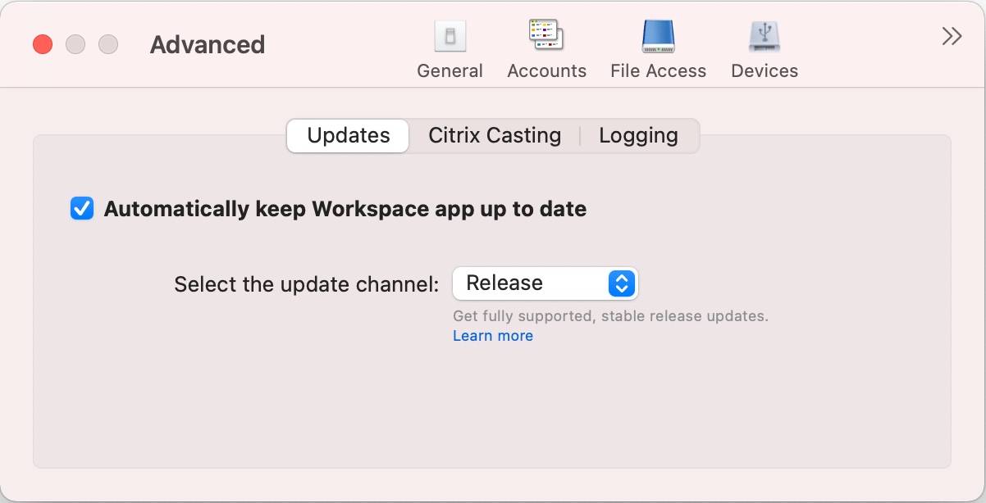Open File Access settings icon
The height and width of the screenshot is (503, 986).
[x=657, y=45]
